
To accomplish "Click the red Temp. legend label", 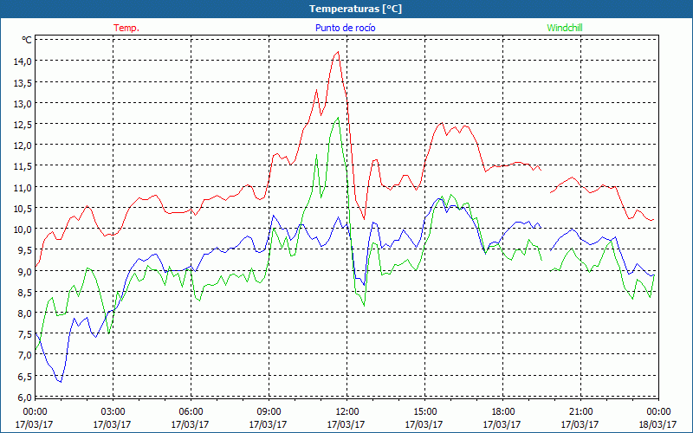I will [x=126, y=28].
